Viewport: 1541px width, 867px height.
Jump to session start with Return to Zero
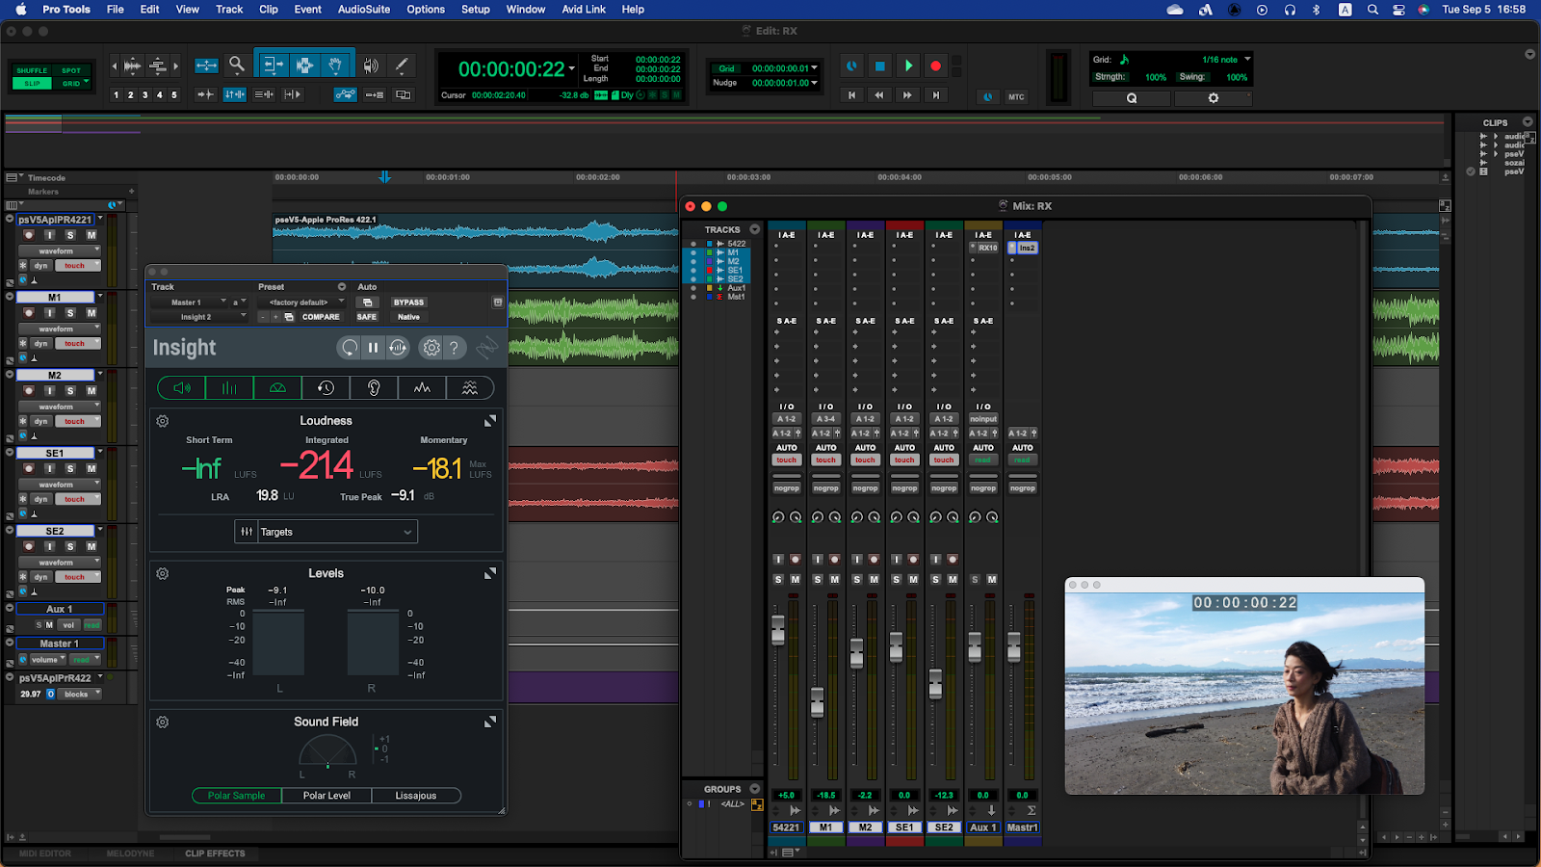[851, 95]
